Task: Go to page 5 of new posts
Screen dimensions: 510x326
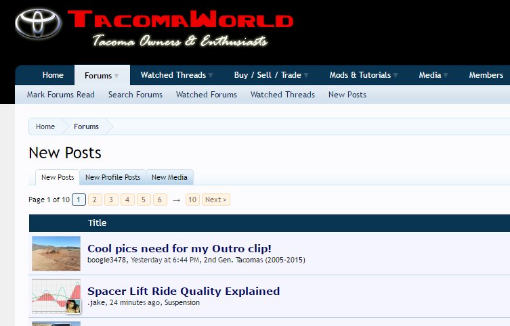Action: point(144,200)
